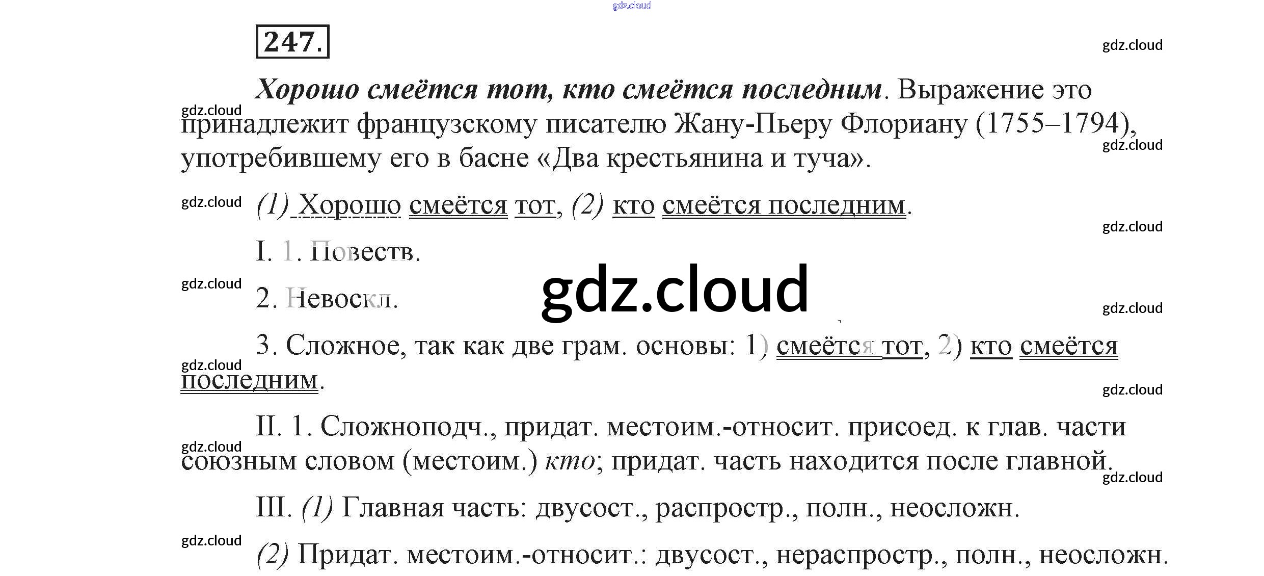Click the large center gdz.cloud watermark
Image resolution: width=1264 pixels, height=576 pixels.
pyautogui.click(x=675, y=292)
